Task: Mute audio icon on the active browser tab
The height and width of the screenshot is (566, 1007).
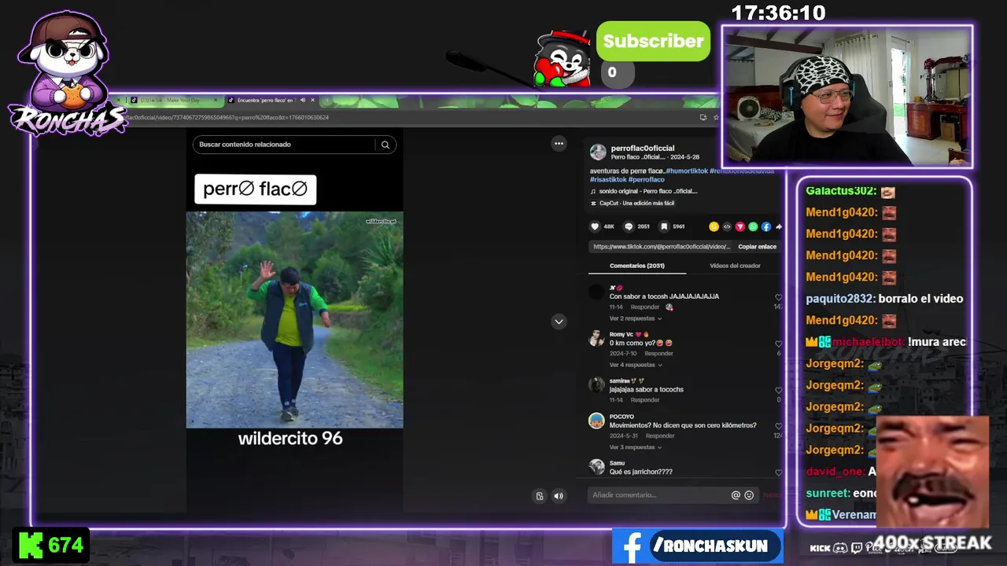Action: click(x=302, y=101)
